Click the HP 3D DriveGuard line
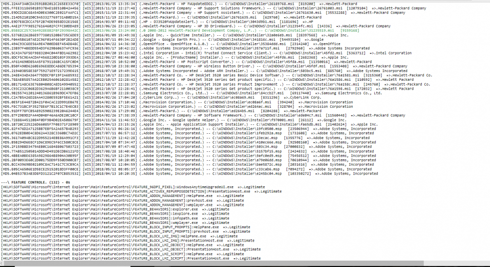This screenshot has width=490, height=267. [x=196, y=26]
